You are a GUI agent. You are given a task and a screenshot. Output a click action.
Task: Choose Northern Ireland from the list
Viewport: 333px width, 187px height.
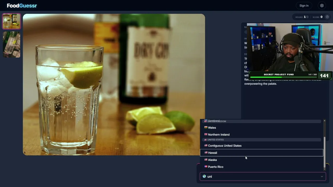tap(262, 135)
